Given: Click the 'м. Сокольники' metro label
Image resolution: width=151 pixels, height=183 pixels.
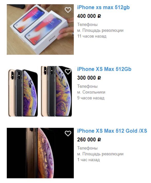Looking at the screenshot, I should pos(91,92).
